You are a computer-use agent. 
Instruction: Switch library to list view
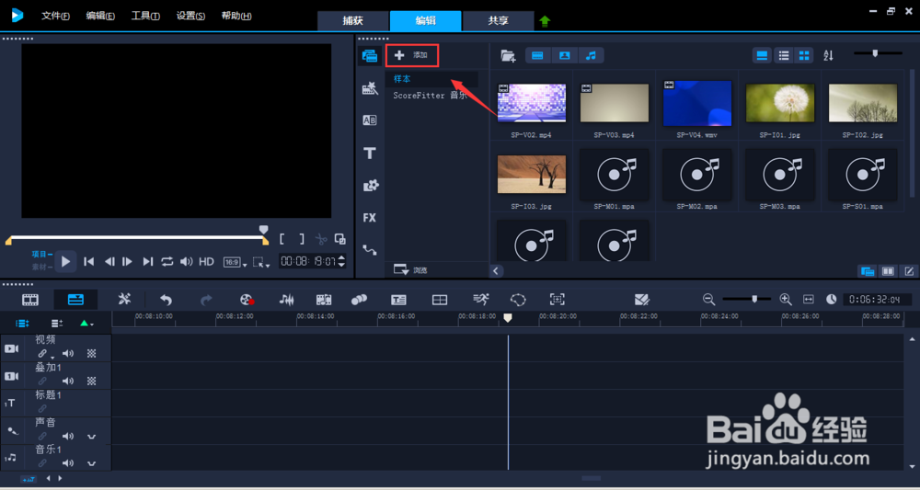[783, 56]
